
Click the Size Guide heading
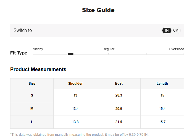98,10
